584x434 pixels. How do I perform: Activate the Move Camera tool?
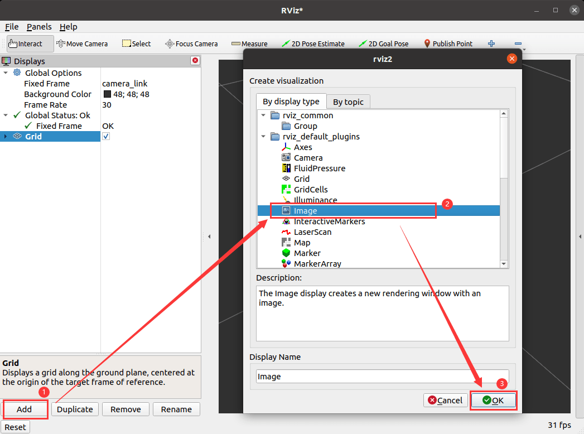coord(82,44)
